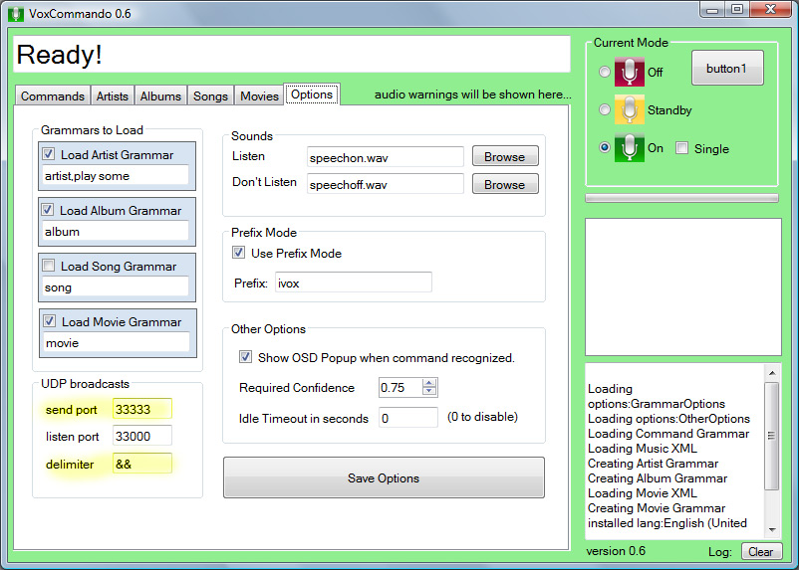Browse for the Listen sound file
Viewport: 799px width, 570px height.
tap(505, 156)
